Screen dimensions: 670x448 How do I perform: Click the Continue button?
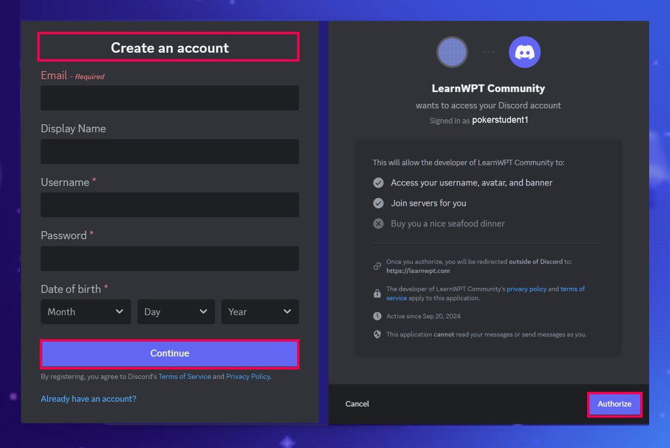(x=170, y=353)
